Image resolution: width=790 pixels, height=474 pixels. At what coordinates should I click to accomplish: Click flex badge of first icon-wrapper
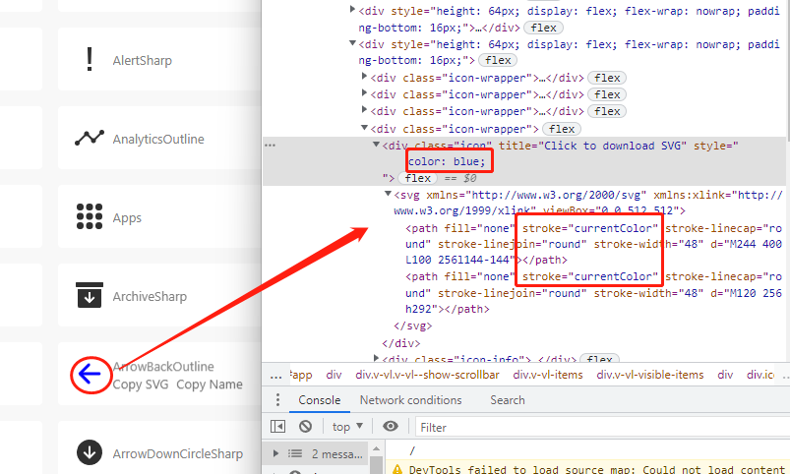(x=607, y=78)
